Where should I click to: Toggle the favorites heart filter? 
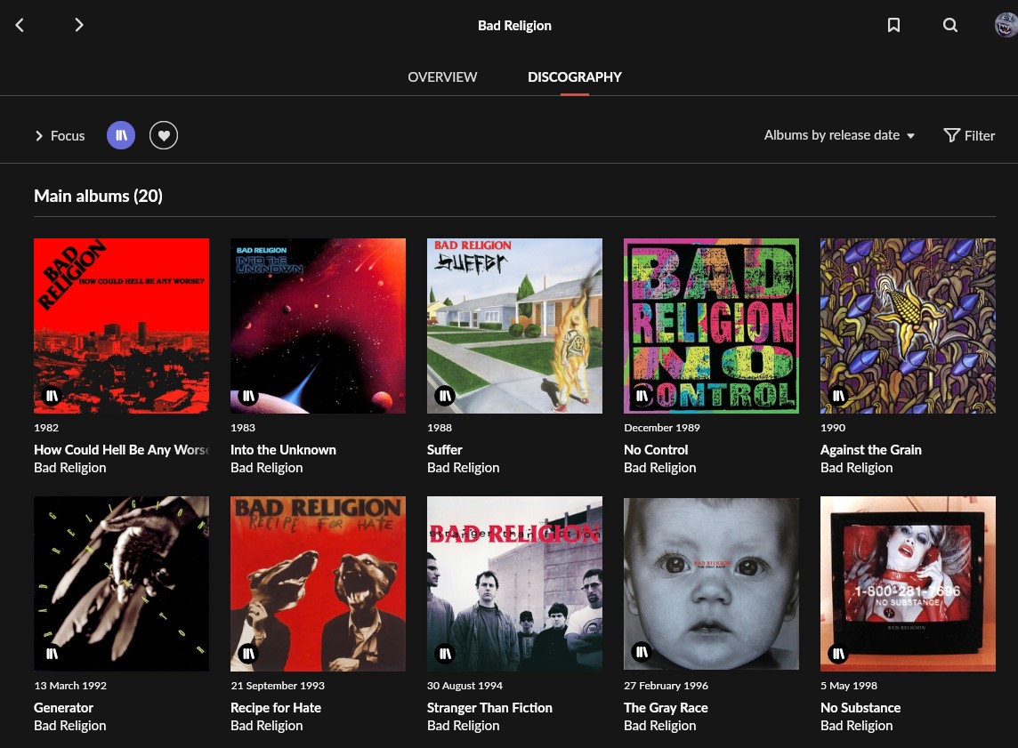[x=164, y=135]
